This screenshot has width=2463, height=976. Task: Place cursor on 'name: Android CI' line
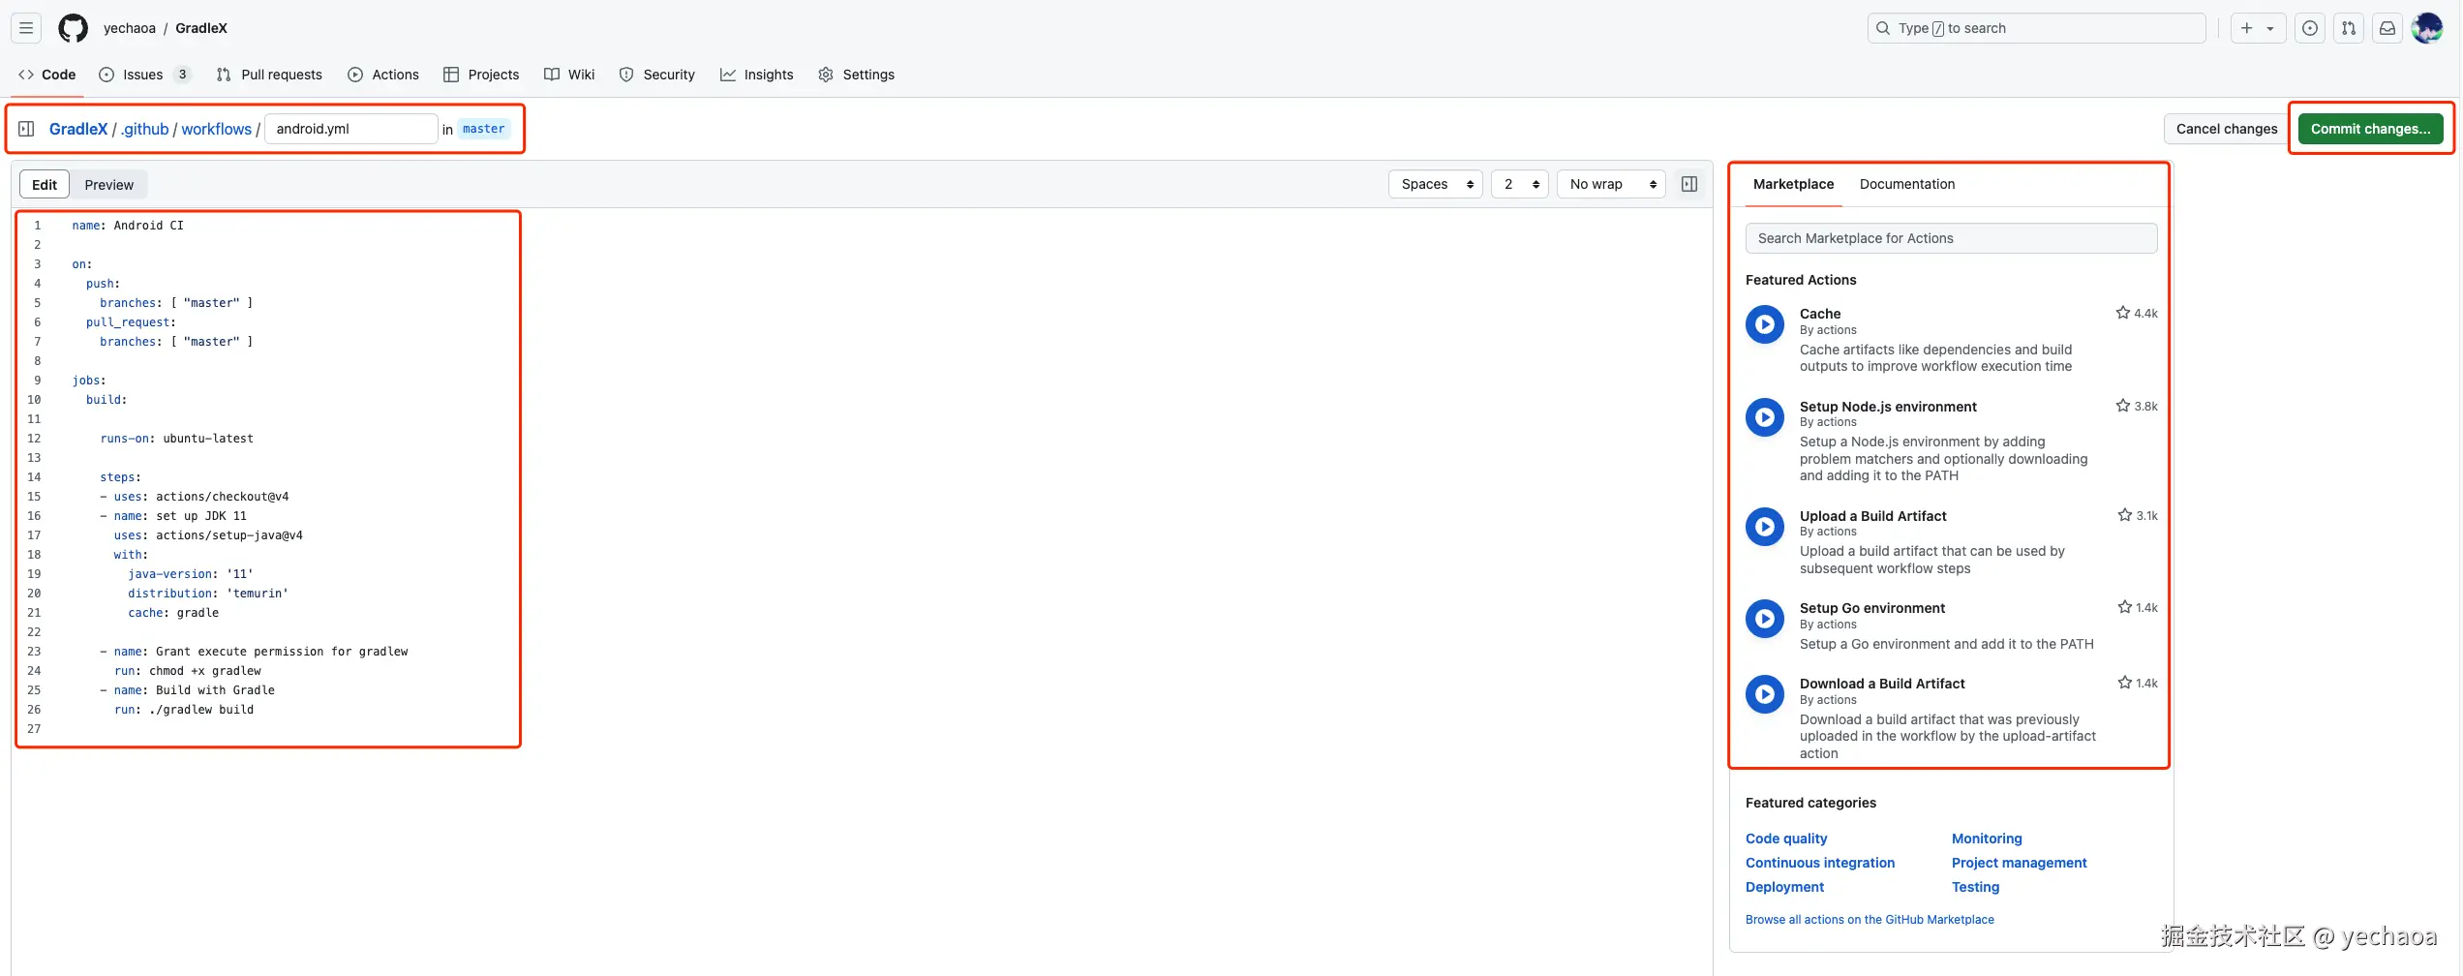(128, 226)
